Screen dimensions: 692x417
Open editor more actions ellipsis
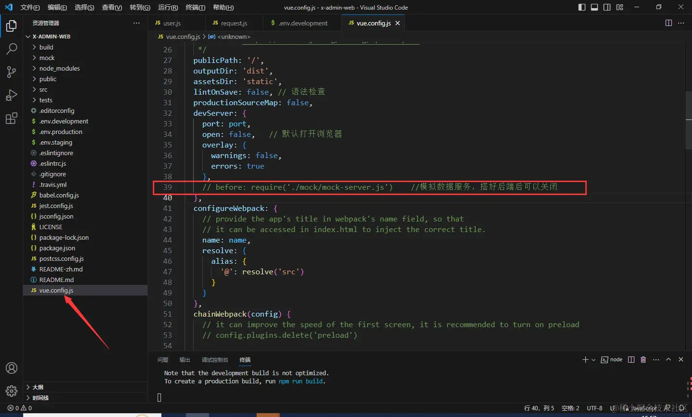[x=681, y=23]
